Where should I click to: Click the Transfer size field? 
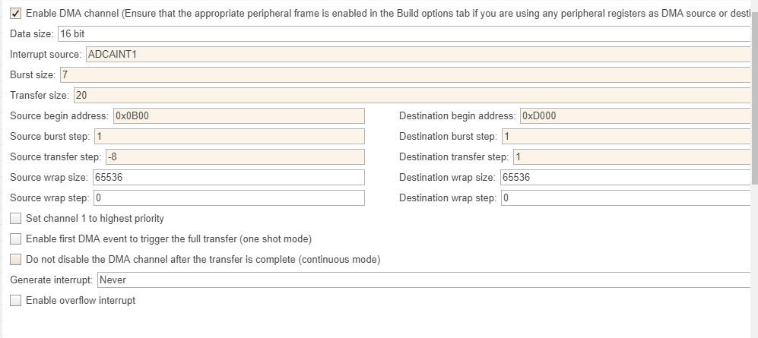411,96
